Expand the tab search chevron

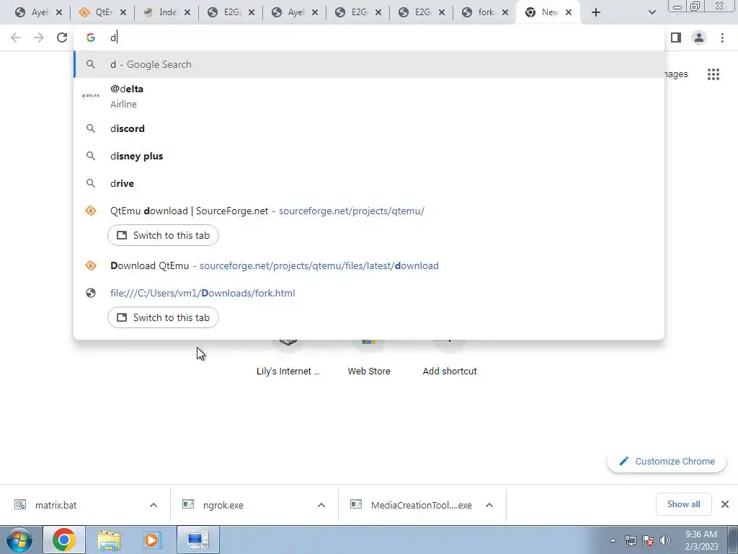(652, 12)
